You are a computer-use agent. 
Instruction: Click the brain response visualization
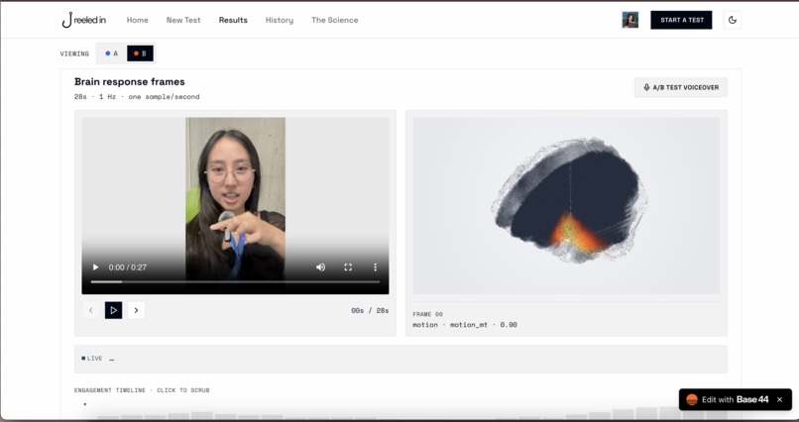click(x=566, y=206)
